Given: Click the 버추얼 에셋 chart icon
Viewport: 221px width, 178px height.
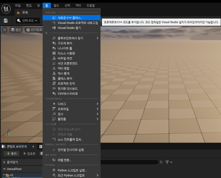Looking at the screenshot, I should tap(54, 58).
